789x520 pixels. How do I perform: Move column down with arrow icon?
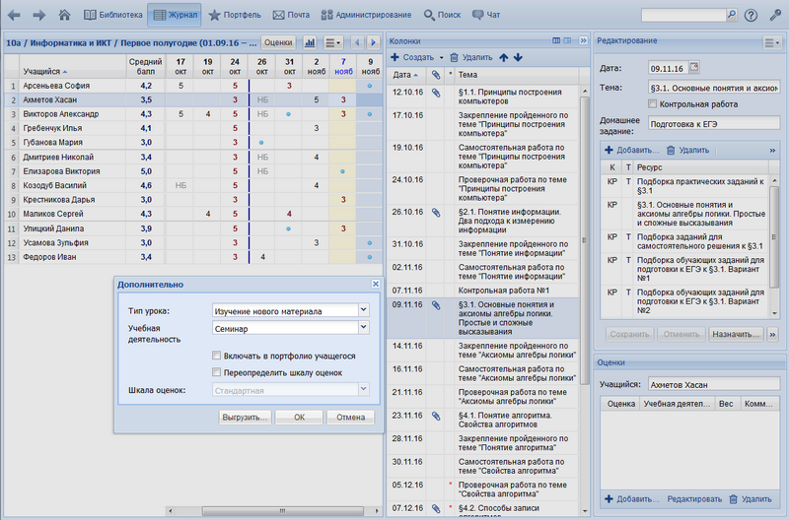point(518,58)
